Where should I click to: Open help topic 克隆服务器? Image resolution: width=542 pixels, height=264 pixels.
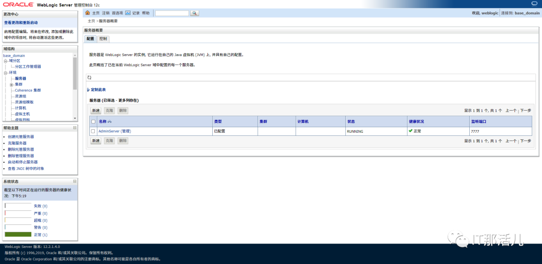(17, 143)
